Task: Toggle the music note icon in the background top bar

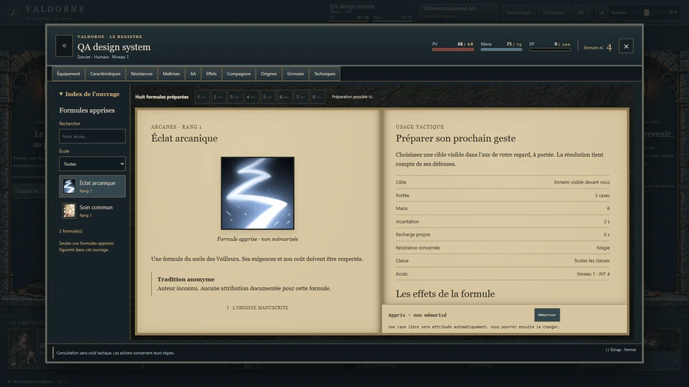Action: pos(601,12)
